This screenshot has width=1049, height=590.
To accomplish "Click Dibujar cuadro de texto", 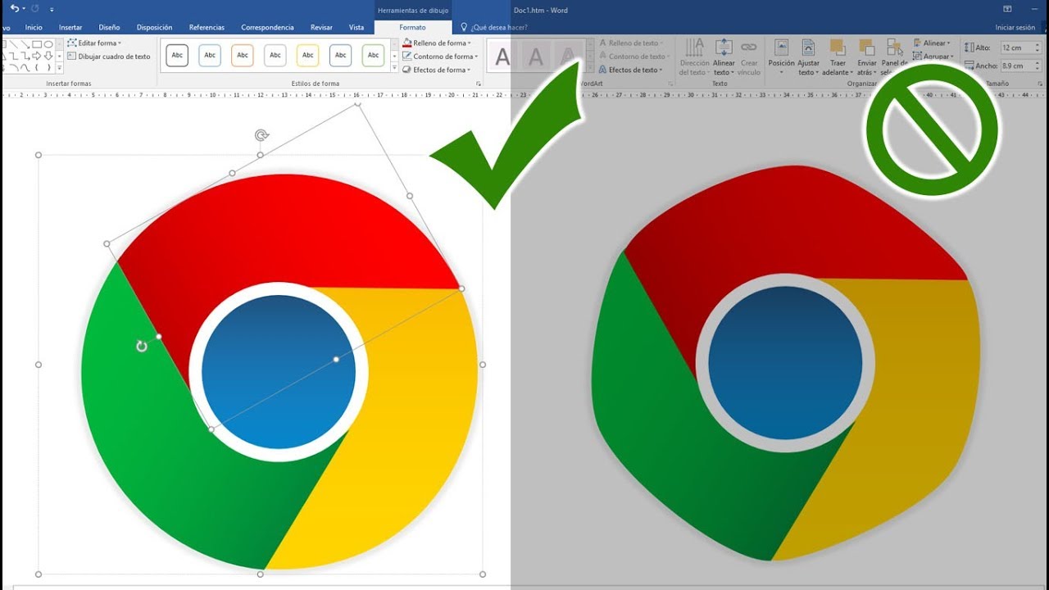I will pyautogui.click(x=109, y=57).
